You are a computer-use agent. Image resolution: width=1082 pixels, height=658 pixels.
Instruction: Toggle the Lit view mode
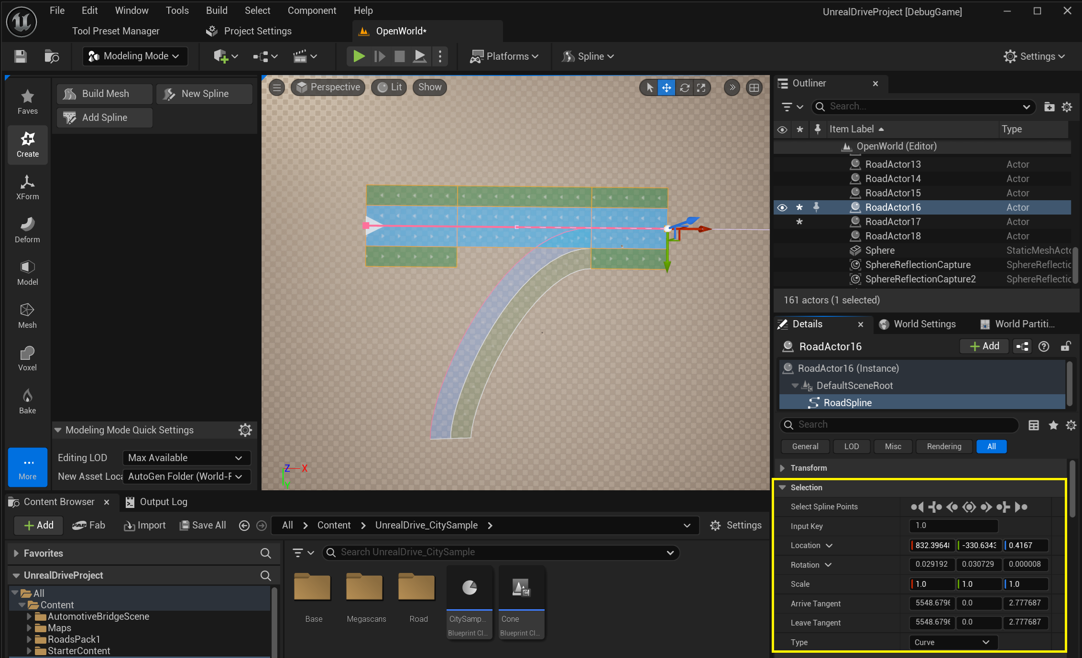coord(389,87)
